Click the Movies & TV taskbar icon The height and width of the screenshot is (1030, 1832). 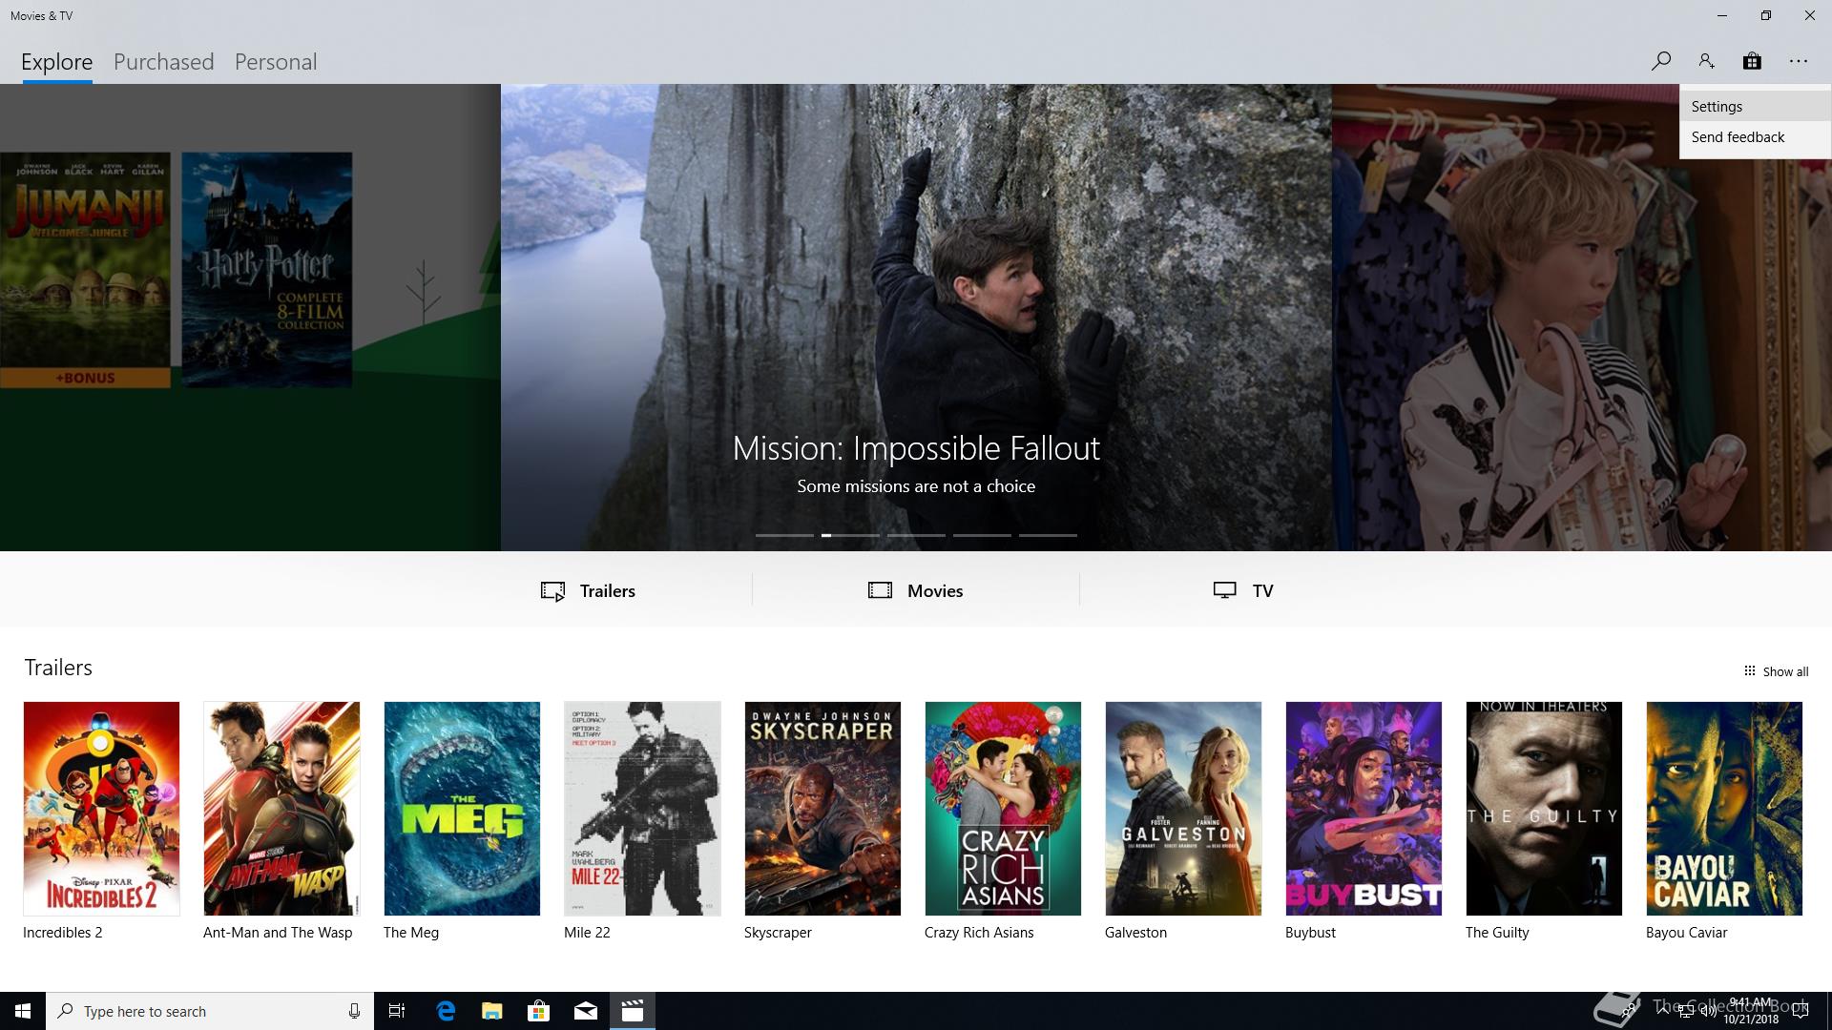[x=633, y=1011]
